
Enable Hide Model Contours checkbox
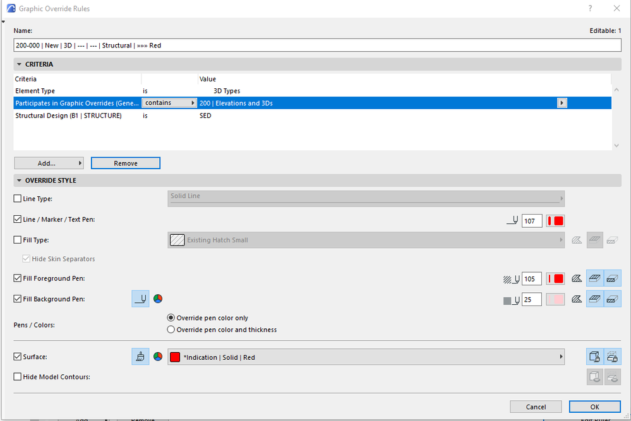(17, 377)
